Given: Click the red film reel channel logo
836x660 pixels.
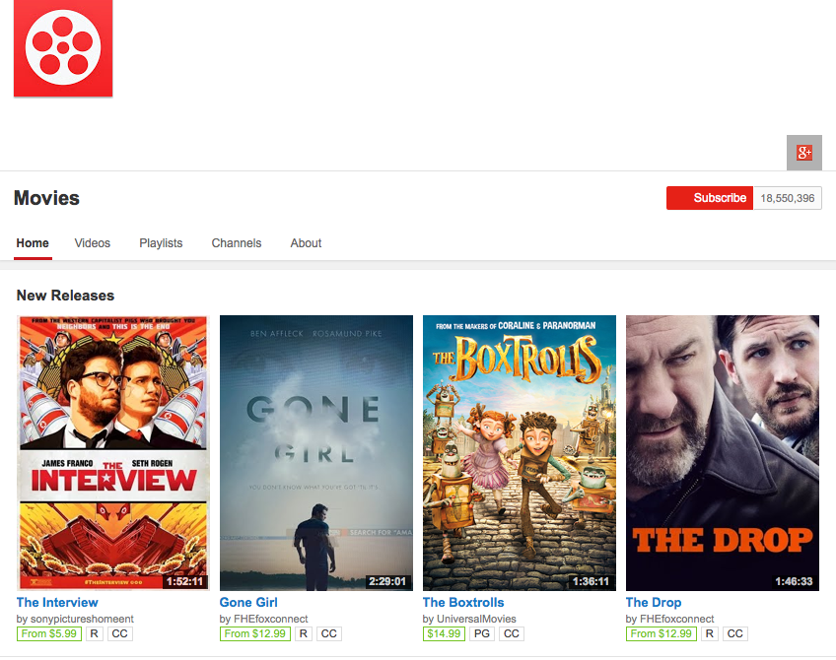Looking at the screenshot, I should click(63, 48).
